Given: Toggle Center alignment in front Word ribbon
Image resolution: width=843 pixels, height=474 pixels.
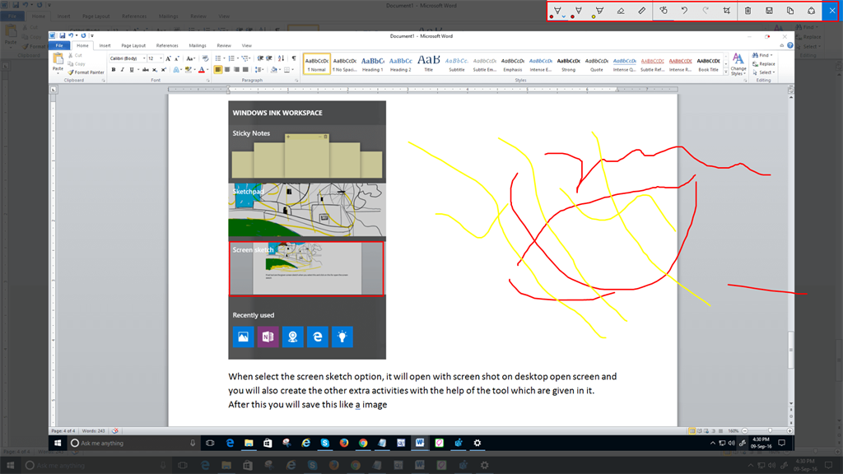Looking at the screenshot, I should pos(227,70).
